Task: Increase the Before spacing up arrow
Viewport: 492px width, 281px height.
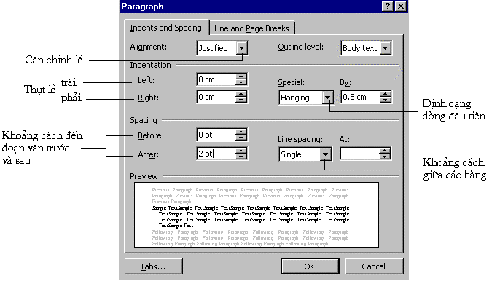Action: (x=241, y=132)
